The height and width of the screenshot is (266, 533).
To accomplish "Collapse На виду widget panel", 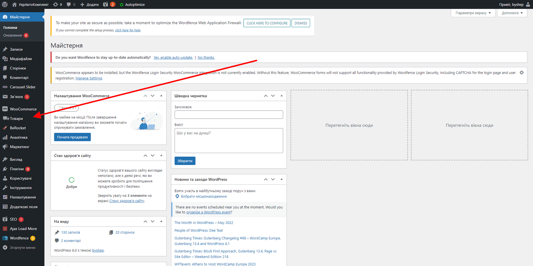I will pos(161,221).
